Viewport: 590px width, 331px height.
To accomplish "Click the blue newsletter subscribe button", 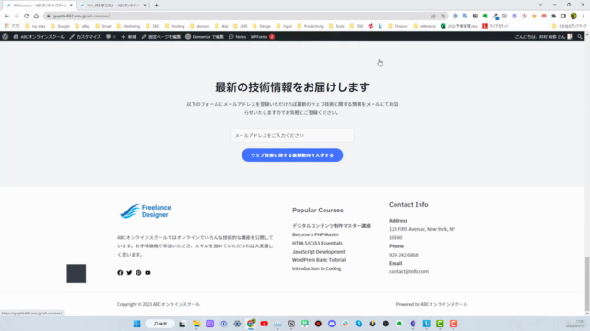I will (x=292, y=155).
